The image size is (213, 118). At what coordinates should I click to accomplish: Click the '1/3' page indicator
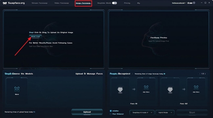coord(202,74)
